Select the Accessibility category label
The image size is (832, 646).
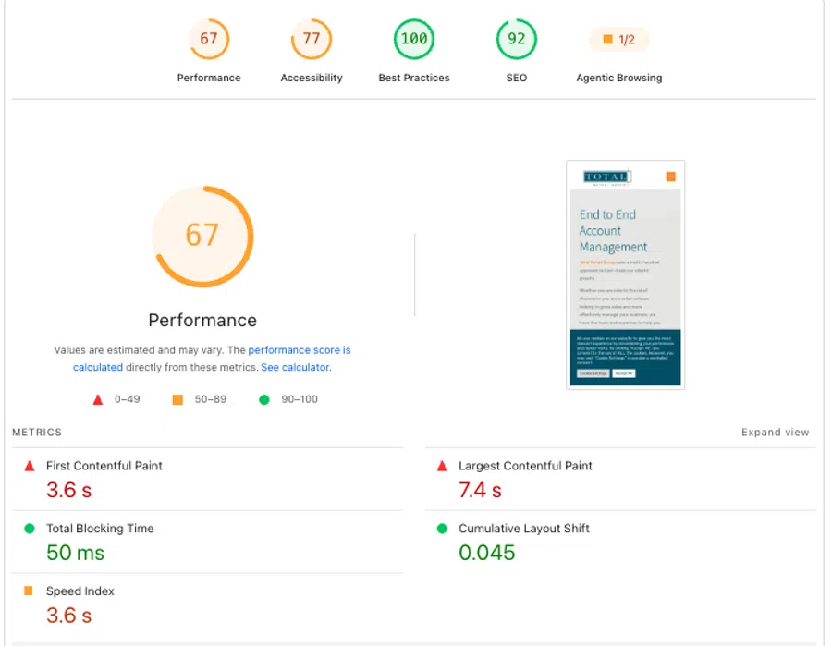pos(312,78)
